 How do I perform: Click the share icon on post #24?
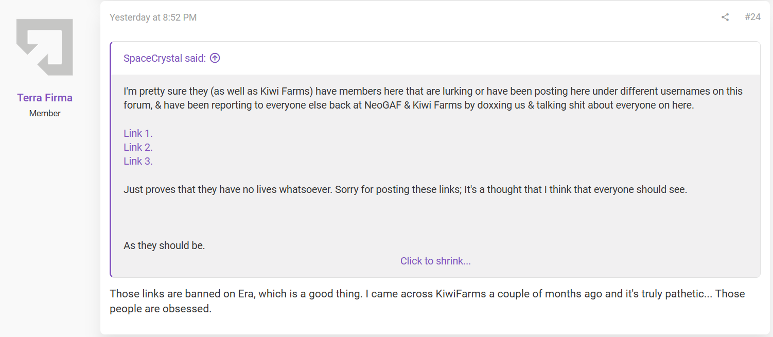725,17
